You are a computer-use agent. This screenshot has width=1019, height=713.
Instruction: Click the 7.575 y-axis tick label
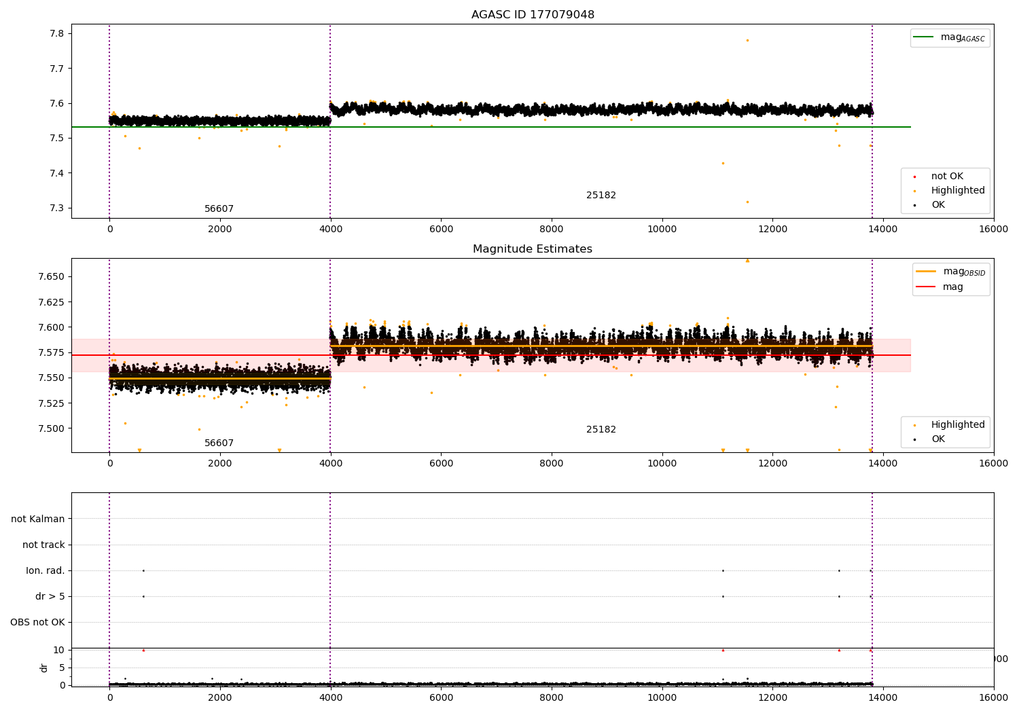point(51,352)
